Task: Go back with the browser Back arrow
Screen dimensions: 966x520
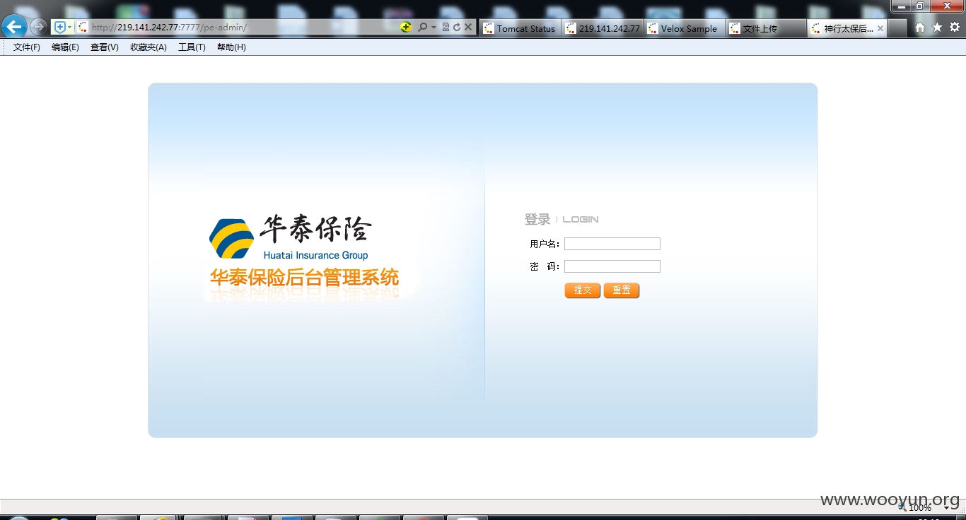Action: point(13,28)
